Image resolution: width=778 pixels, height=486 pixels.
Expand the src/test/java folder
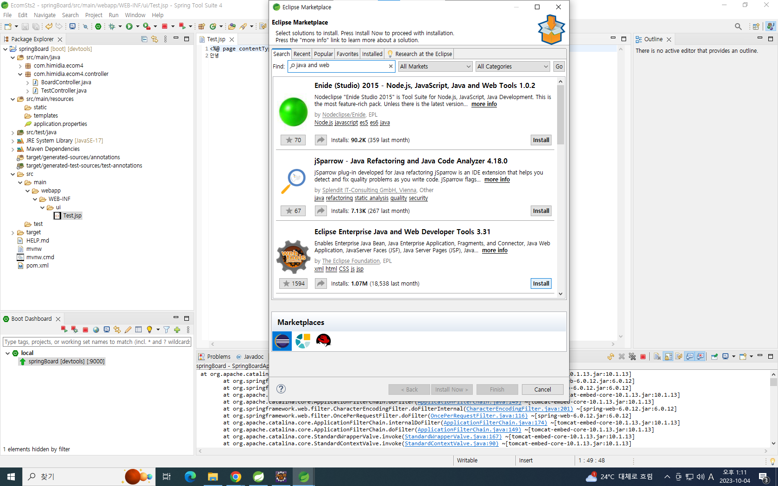click(13, 132)
